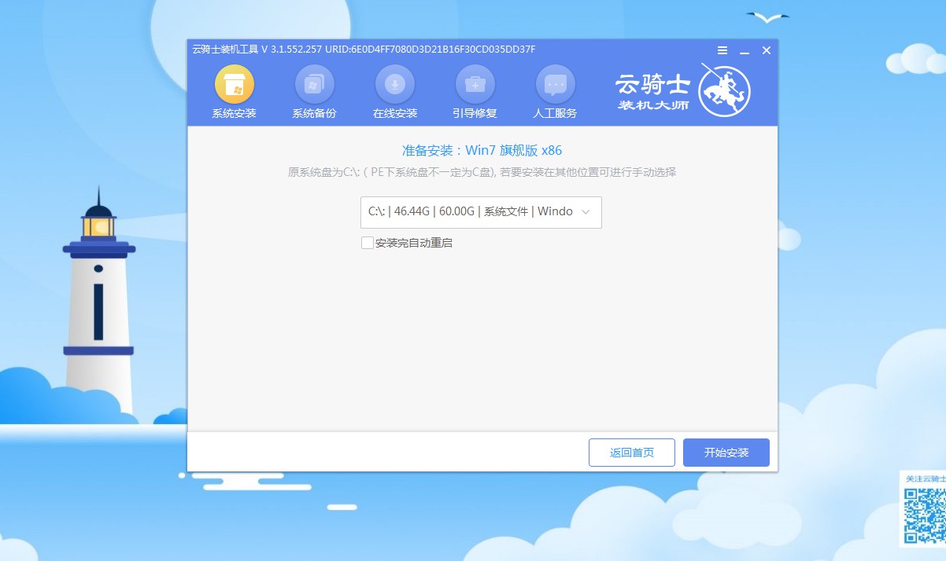Click the 准备安装：Win7 旗舰版 x86 heading
The image size is (946, 561).
[482, 150]
